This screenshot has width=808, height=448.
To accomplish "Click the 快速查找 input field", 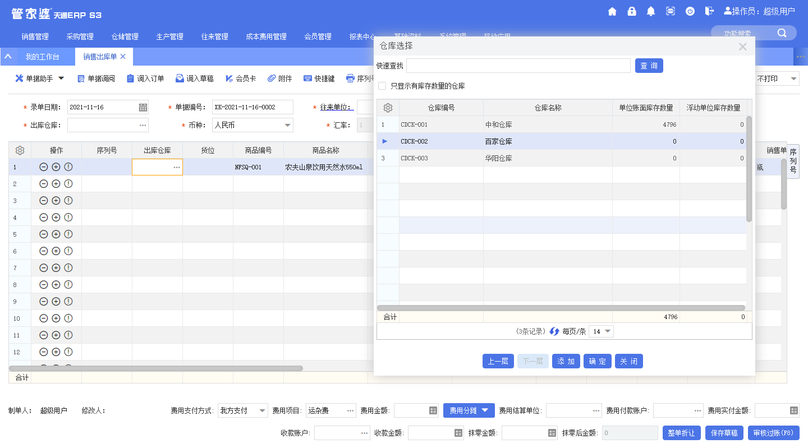I will coord(518,66).
